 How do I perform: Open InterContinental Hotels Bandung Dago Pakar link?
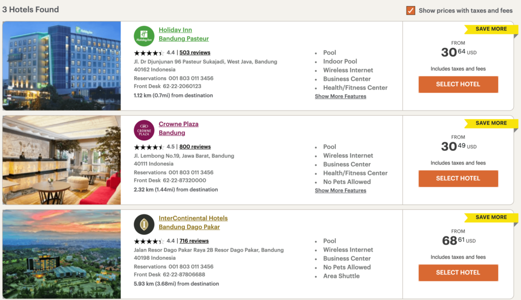[x=193, y=223]
